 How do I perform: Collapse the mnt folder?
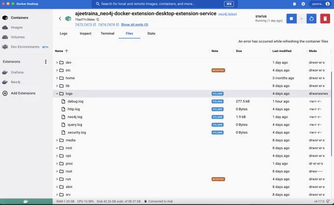tap(57, 148)
